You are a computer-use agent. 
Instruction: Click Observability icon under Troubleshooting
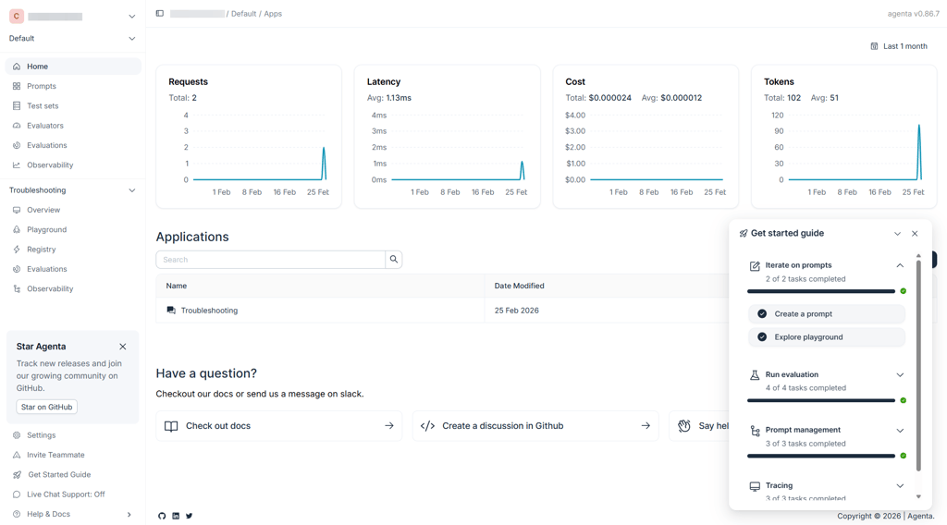[17, 288]
